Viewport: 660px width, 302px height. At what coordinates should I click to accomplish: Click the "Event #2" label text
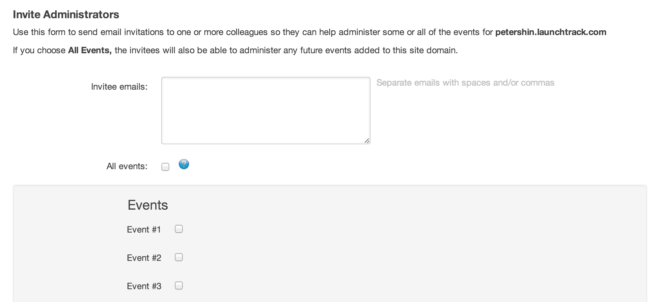click(x=144, y=258)
